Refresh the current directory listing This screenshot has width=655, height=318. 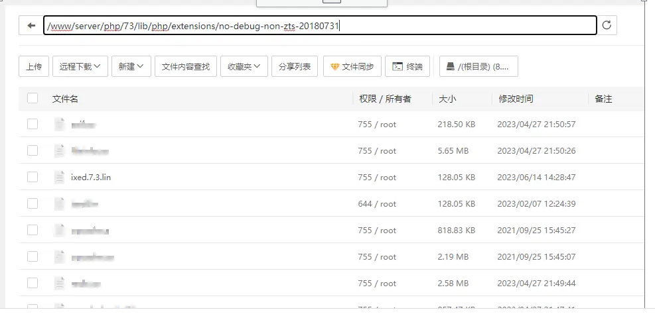tap(607, 25)
